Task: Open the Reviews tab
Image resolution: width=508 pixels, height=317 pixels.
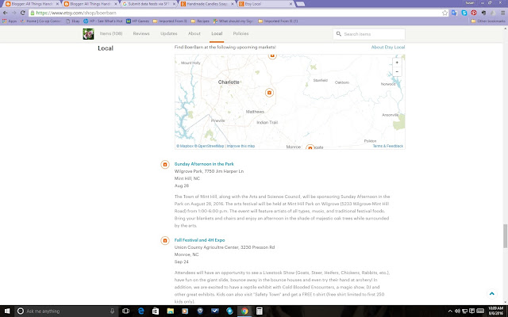Action: coord(141,33)
